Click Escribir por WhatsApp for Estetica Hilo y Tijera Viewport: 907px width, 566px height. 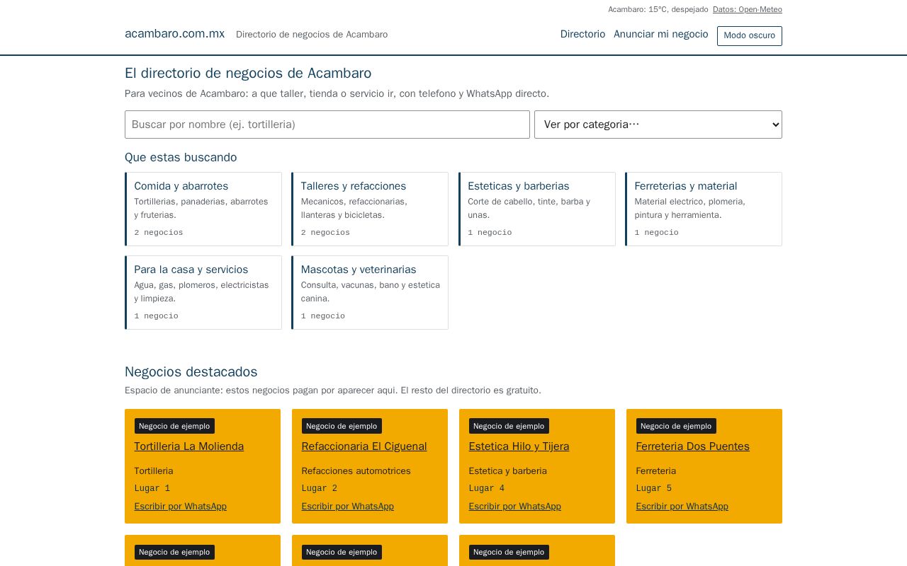tap(515, 507)
